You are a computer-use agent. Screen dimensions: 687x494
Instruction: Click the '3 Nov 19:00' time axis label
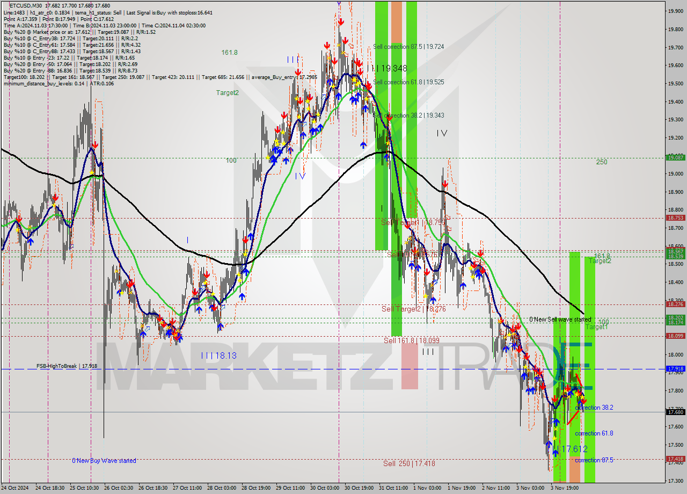[564, 488]
